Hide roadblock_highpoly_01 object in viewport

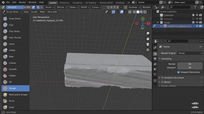(x=197, y=26)
